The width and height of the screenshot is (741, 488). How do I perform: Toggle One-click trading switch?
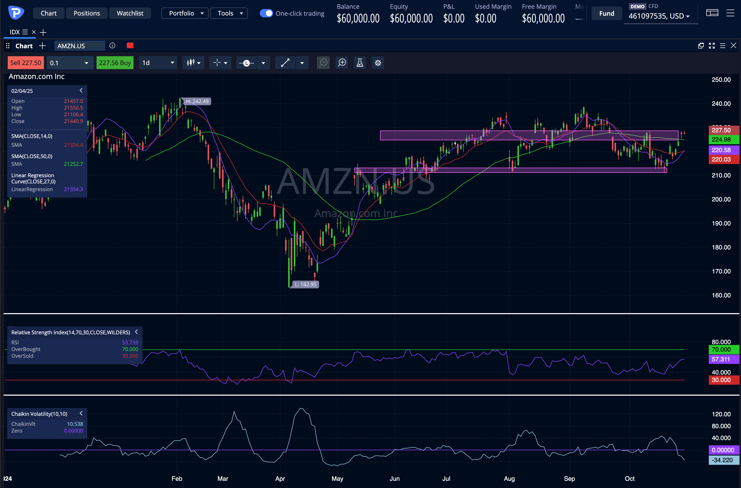coord(266,13)
